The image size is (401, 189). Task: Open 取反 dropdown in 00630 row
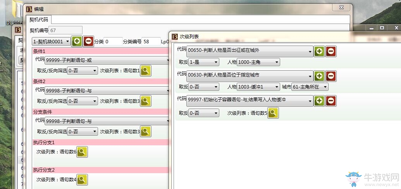(204, 87)
